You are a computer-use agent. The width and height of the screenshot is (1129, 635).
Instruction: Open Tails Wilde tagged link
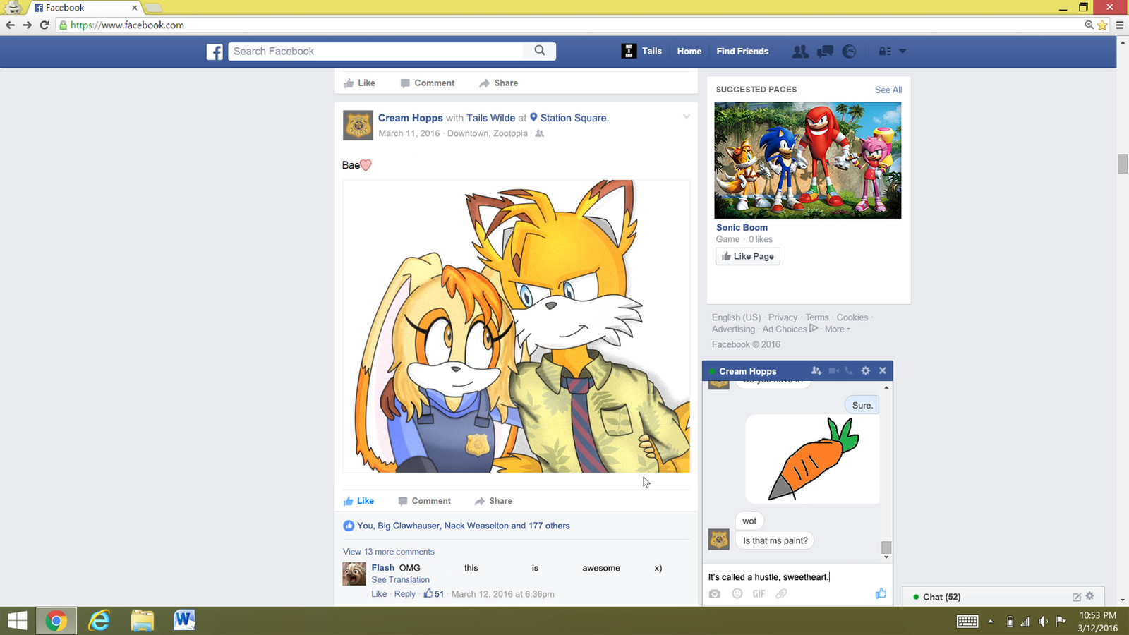(x=490, y=118)
